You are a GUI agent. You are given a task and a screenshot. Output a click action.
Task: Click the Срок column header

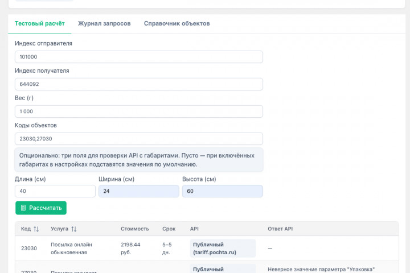pos(169,229)
